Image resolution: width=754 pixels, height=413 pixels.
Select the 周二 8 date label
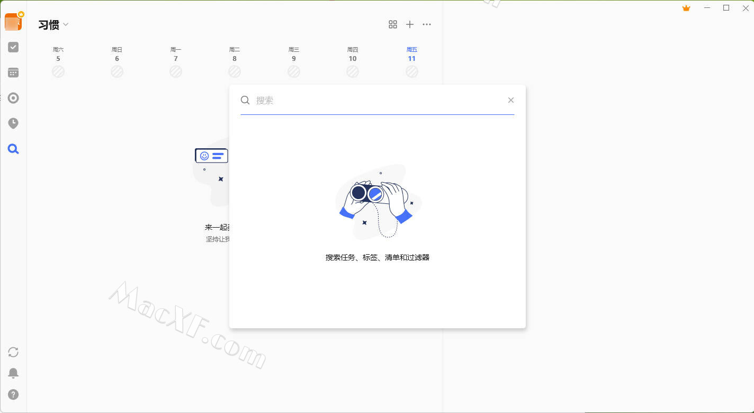[235, 54]
